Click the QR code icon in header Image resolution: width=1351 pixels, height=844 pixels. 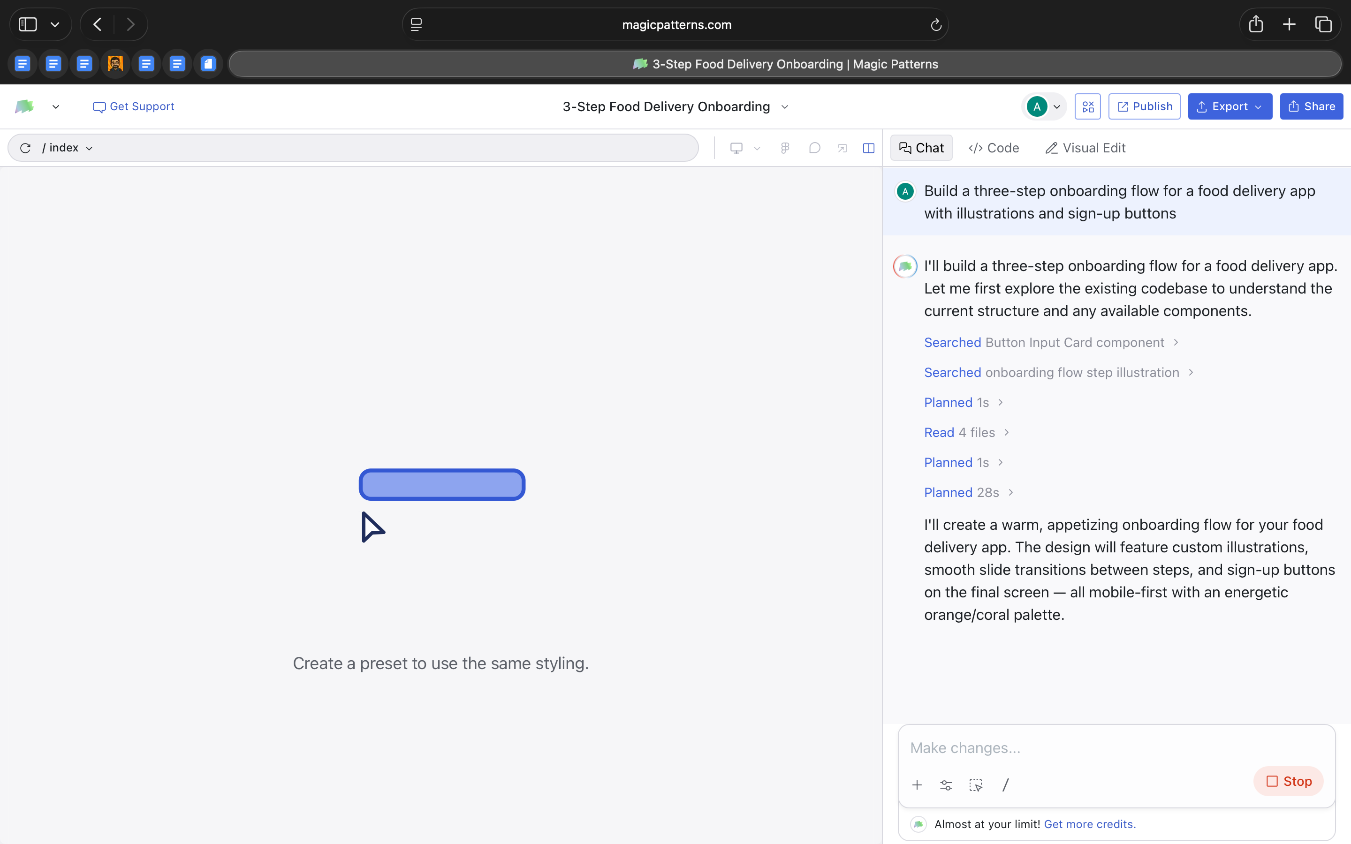(1087, 106)
